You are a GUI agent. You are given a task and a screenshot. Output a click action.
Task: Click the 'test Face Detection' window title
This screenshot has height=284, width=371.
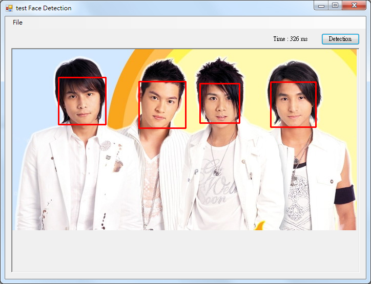(x=44, y=8)
